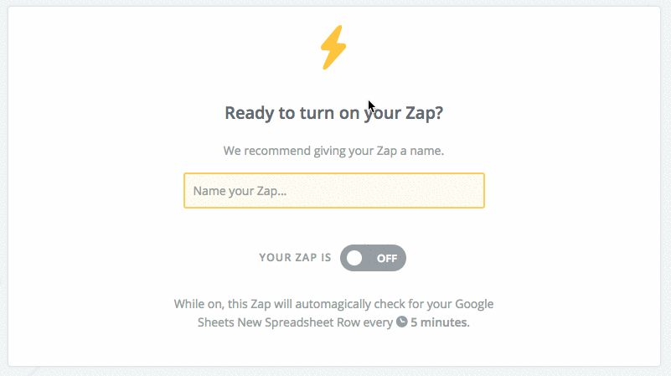Image resolution: width=671 pixels, height=376 pixels.
Task: Click the 'YOUR ZAP IS' label
Action: point(295,258)
